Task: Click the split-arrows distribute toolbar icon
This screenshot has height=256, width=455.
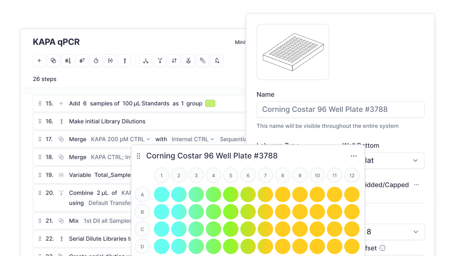Action: pyautogui.click(x=146, y=61)
